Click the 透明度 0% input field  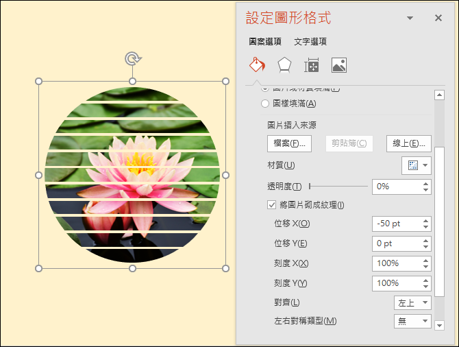click(x=397, y=187)
